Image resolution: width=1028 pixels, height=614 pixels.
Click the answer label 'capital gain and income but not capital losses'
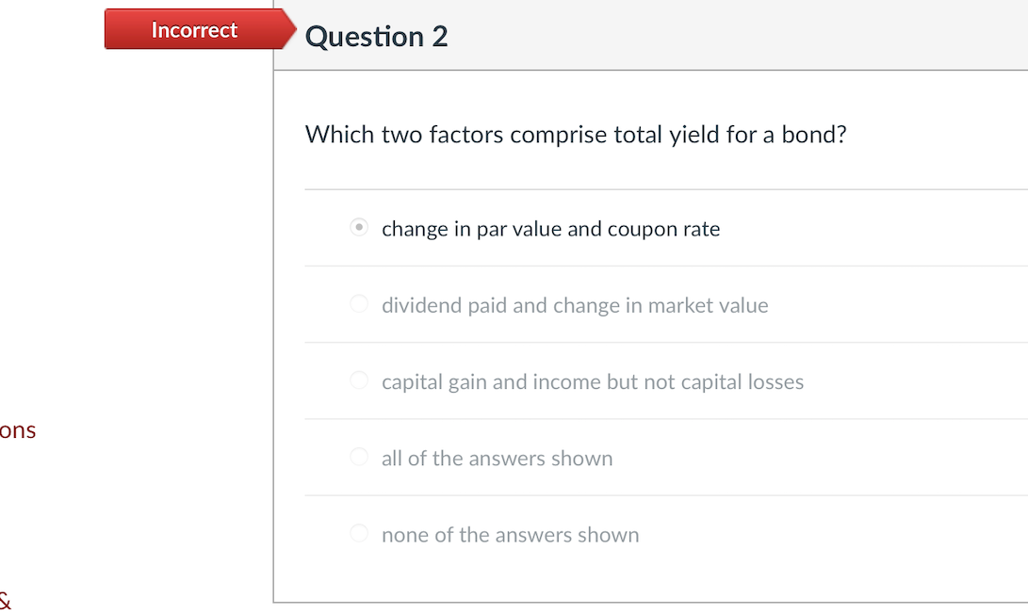pos(593,380)
